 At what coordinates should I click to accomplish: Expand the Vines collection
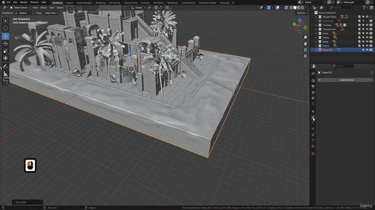pos(316,33)
